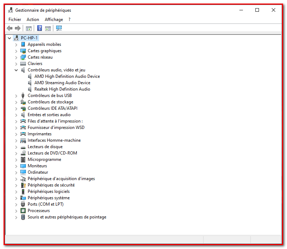This screenshot has height=249, width=287.
Task: Expand the Périphériques logiciels category
Action: [16, 192]
